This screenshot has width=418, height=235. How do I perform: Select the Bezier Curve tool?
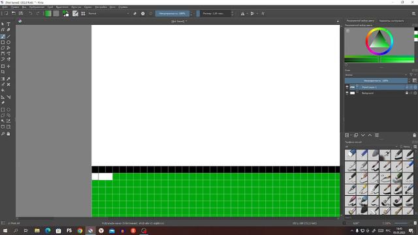pos(3,54)
